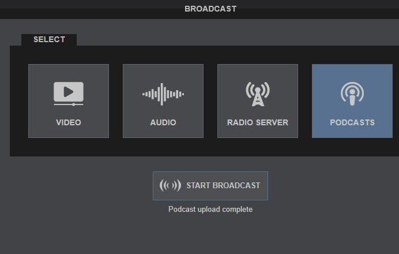
Task: Open the Select tab
Action: (49, 40)
